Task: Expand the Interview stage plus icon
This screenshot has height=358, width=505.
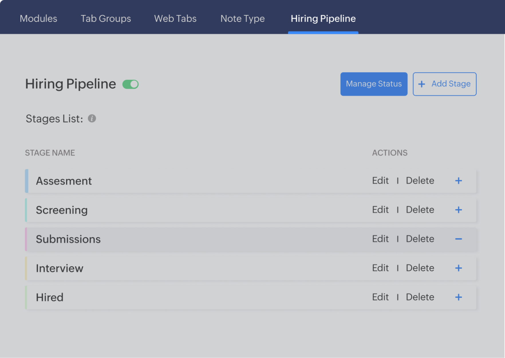Action: tap(458, 268)
